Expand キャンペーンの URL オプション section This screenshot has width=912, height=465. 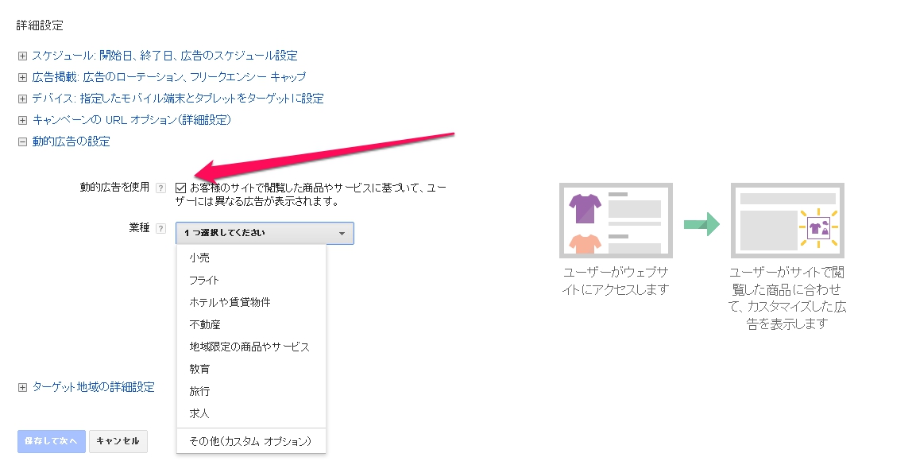23,121
